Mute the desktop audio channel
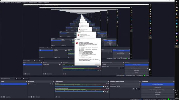 [x=105, y=92]
